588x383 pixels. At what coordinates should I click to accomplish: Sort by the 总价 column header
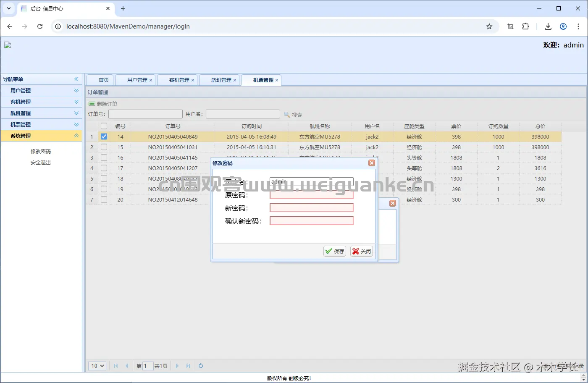click(x=540, y=126)
